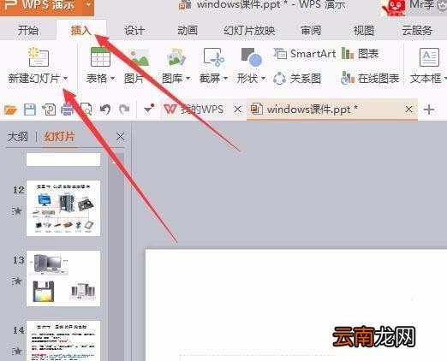Expand the 图库 dropdown arrow

[188, 78]
